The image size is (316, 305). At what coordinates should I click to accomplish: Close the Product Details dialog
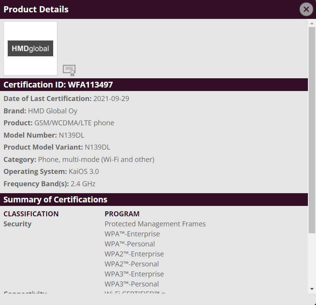306,9
